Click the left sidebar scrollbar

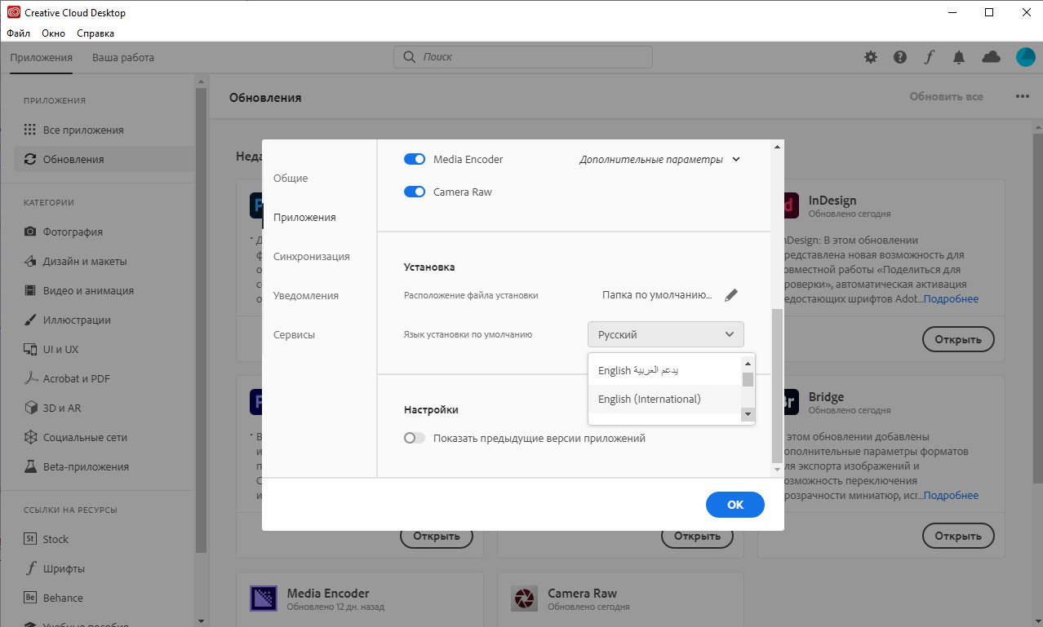click(201, 321)
